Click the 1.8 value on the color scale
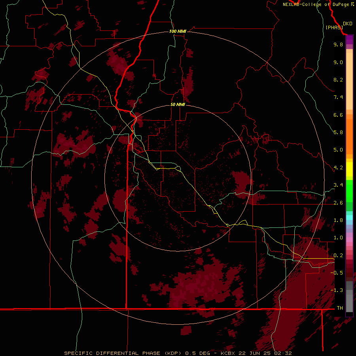 click(338, 220)
